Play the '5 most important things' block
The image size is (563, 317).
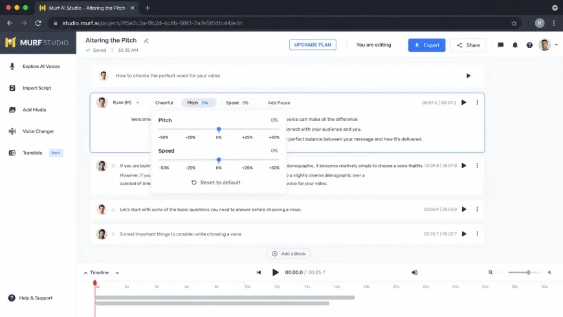pyautogui.click(x=464, y=234)
